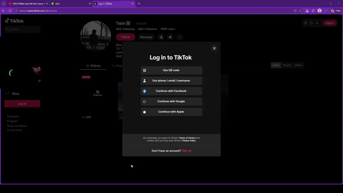The height and width of the screenshot is (193, 343).
Task: Click the TikTok logo in sidebar
Action: [x=14, y=21]
